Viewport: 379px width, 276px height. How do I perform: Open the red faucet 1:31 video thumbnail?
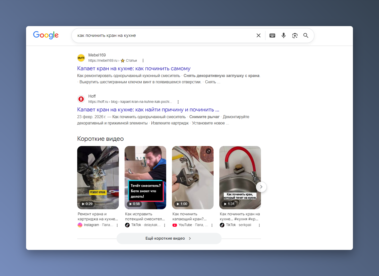[x=240, y=178]
